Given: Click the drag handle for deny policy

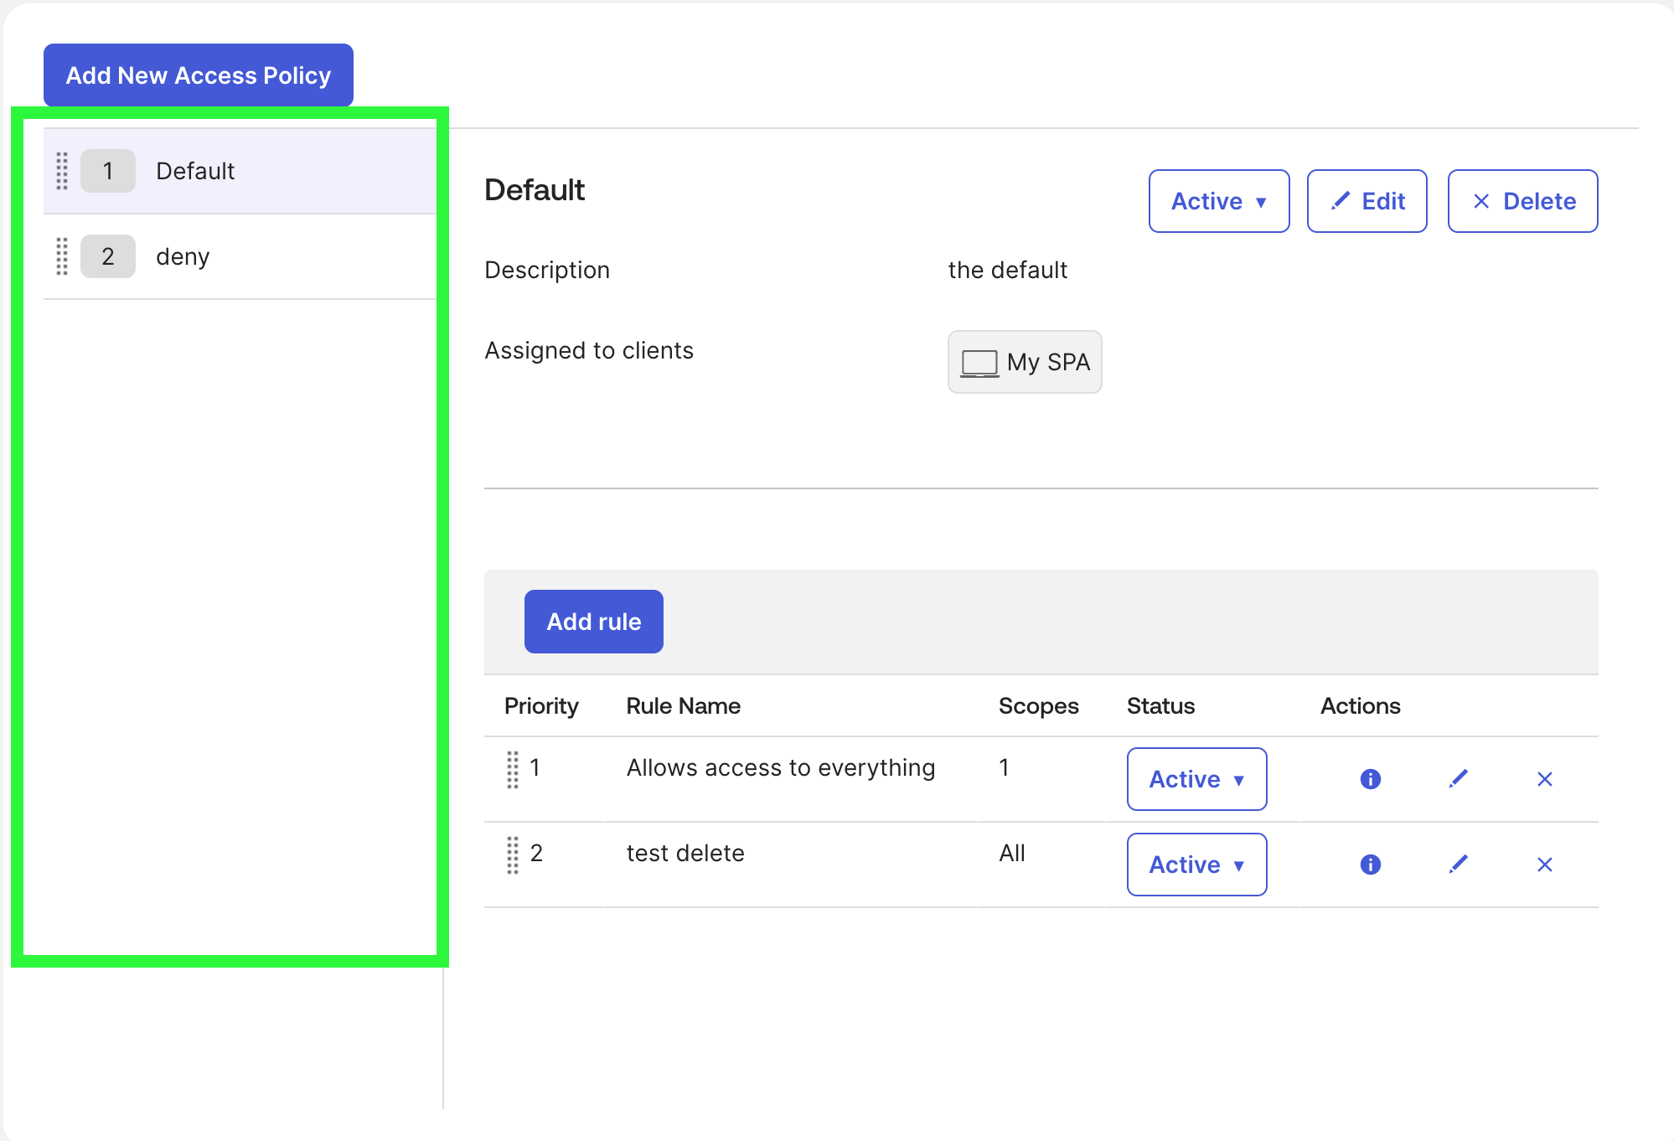Looking at the screenshot, I should tap(62, 256).
